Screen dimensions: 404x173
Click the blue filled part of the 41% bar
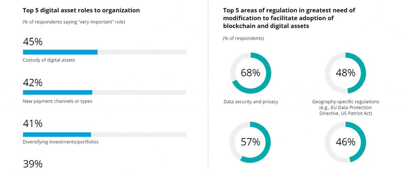pyautogui.click(x=57, y=134)
